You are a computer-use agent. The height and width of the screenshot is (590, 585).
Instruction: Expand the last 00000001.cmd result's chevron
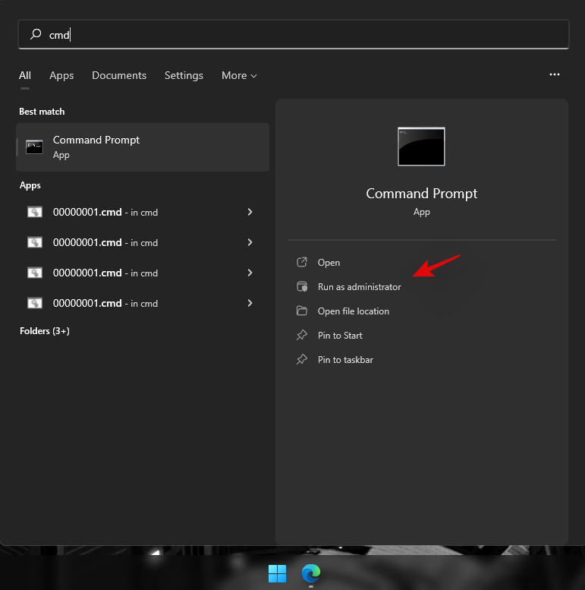coord(250,304)
